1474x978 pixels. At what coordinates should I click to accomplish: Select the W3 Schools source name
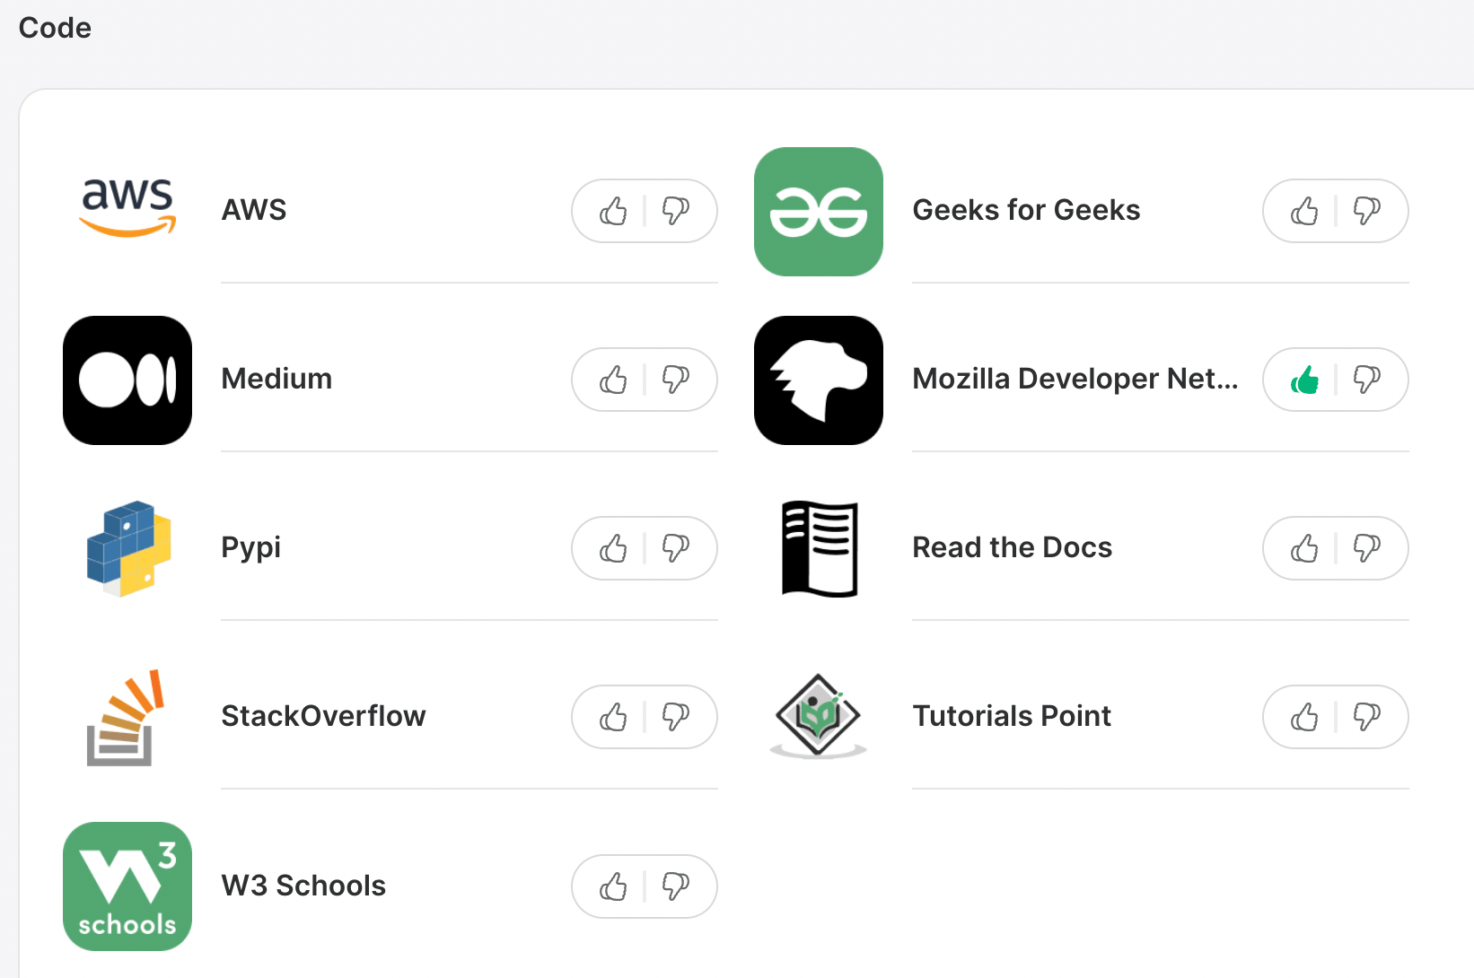click(x=303, y=886)
